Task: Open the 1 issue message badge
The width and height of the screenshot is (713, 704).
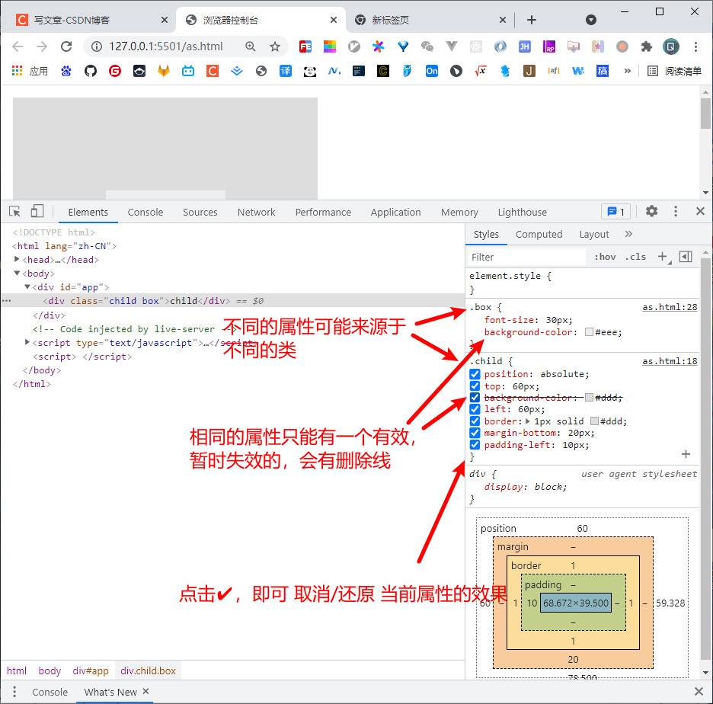Action: coord(615,212)
